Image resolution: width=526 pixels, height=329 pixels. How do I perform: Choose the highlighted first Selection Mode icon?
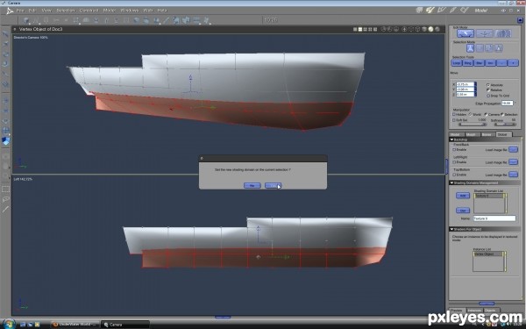470,48
